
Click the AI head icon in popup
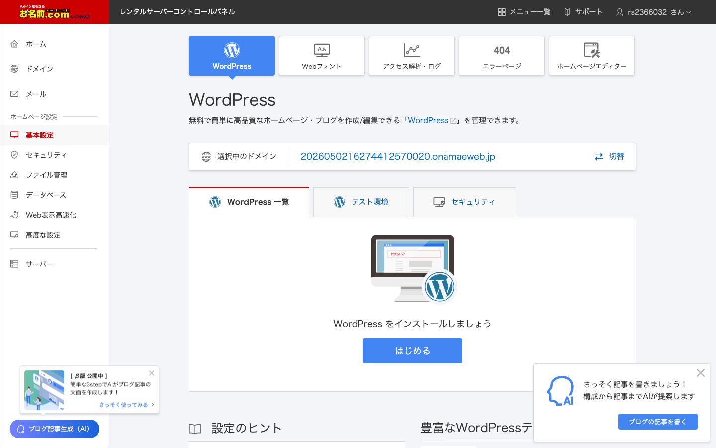[x=560, y=391]
